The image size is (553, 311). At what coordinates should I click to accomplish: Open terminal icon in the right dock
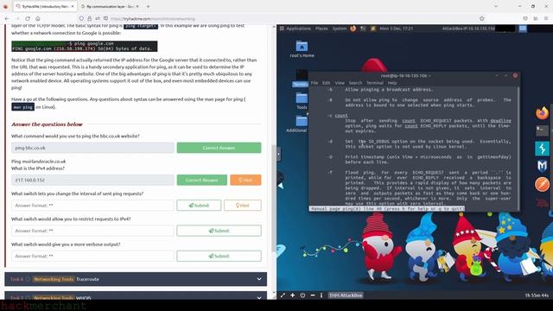point(542,130)
